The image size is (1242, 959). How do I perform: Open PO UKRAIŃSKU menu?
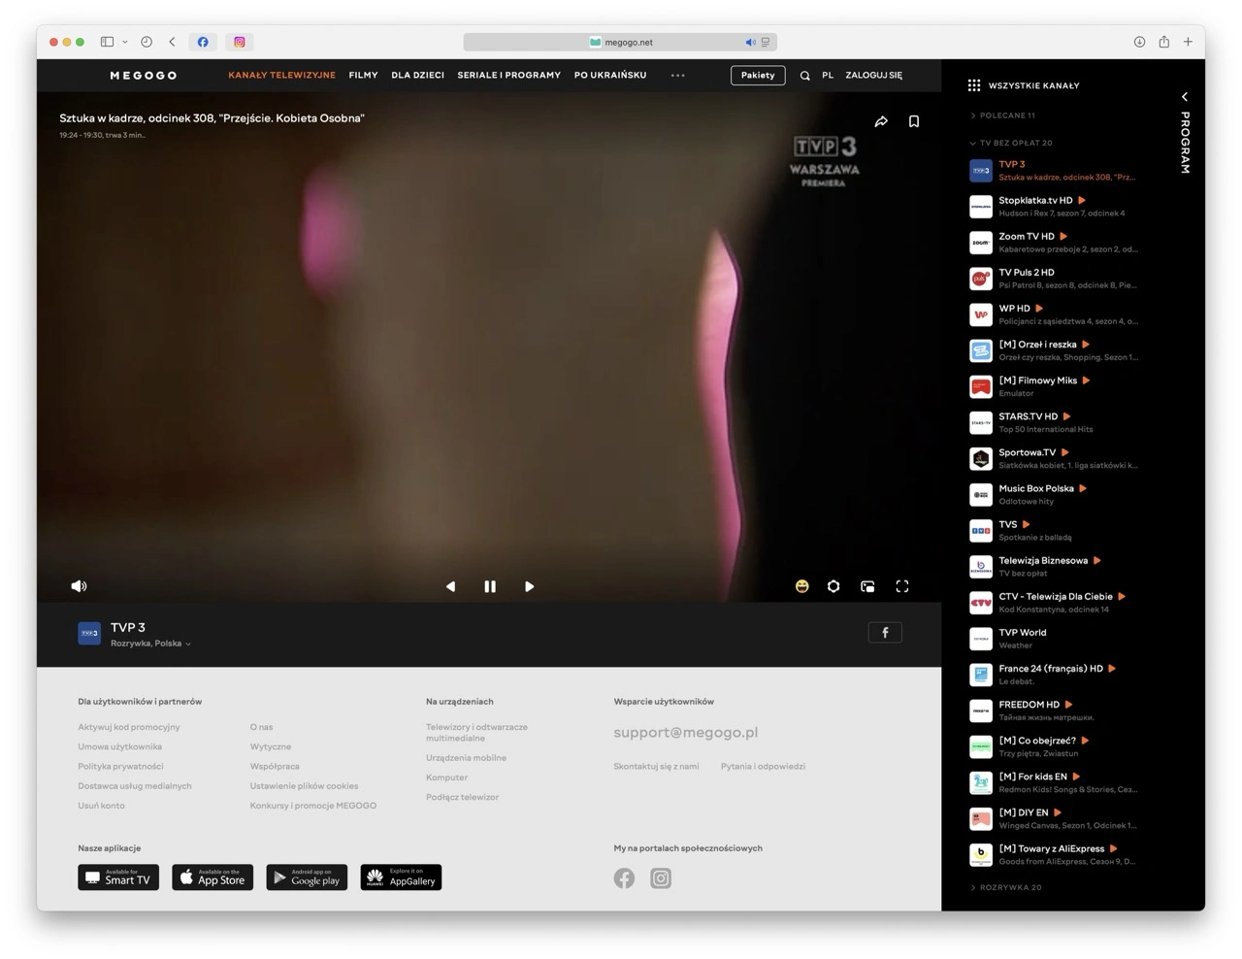tap(610, 75)
